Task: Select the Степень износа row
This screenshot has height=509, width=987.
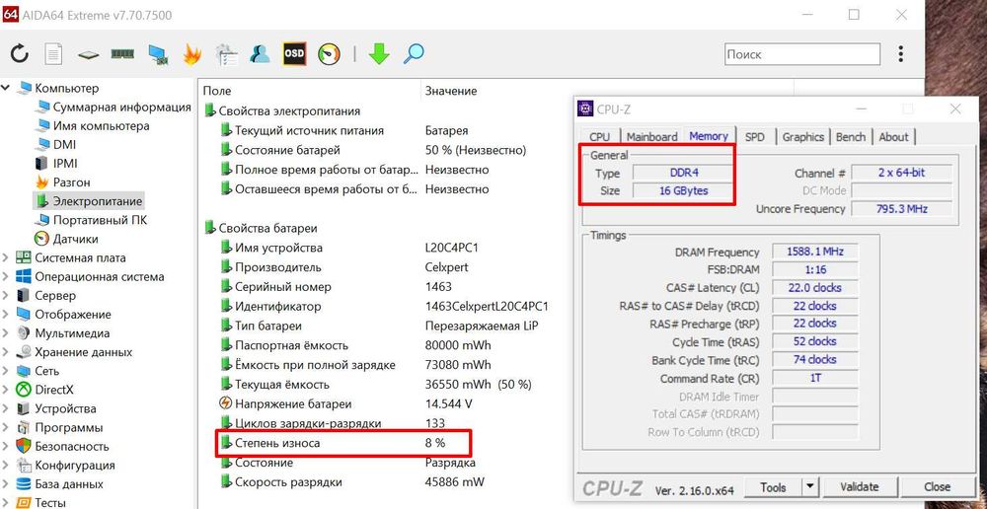Action: coord(343,443)
